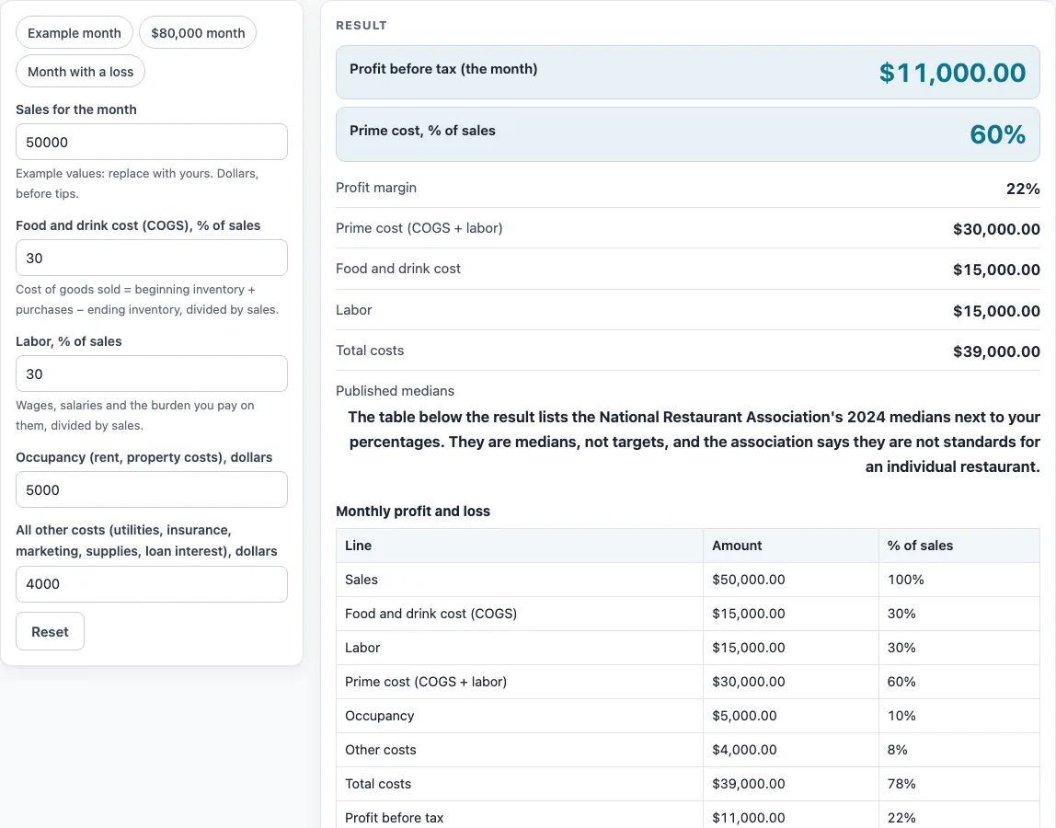Click the Labor row label in the table
This screenshot has height=828, width=1056.
tap(362, 648)
